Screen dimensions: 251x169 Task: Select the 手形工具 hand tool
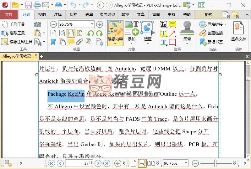click(x=13, y=24)
